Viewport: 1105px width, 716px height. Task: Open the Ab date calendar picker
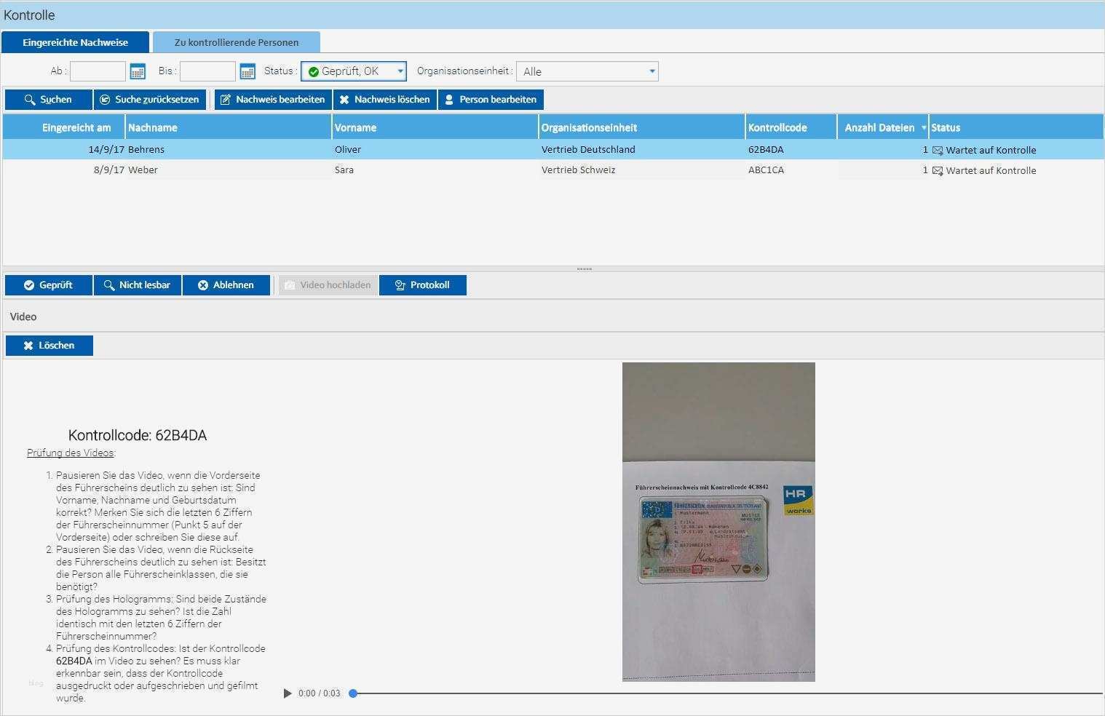point(137,71)
